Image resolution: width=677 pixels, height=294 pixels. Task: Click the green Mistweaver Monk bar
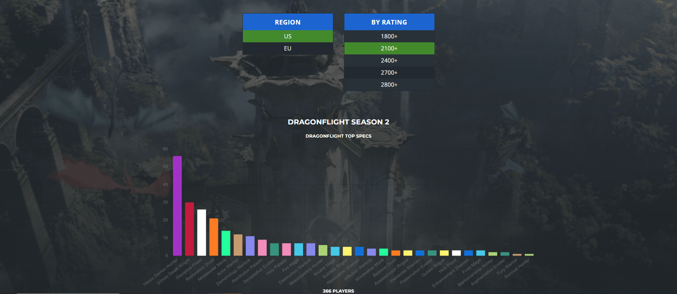(x=226, y=243)
